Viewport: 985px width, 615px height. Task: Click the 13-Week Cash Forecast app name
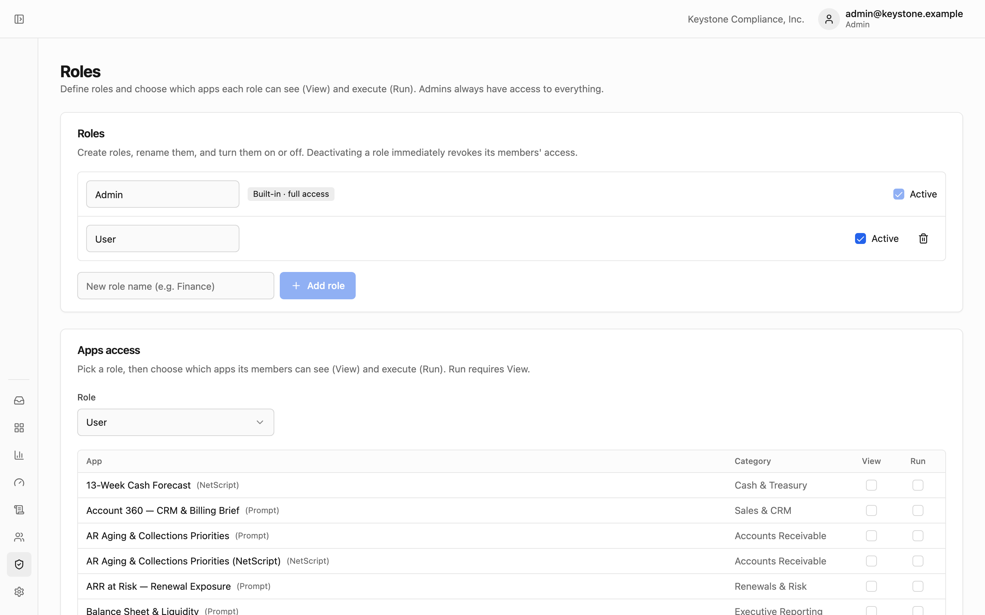(139, 485)
